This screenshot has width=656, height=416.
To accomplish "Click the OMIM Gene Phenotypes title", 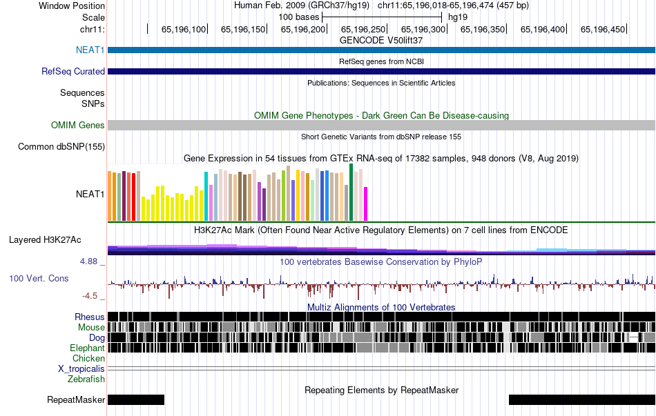I will 381,116.
